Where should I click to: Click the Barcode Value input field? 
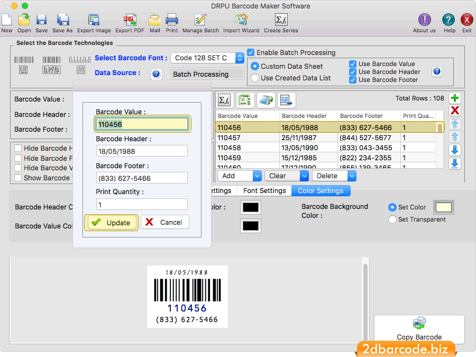coord(142,124)
